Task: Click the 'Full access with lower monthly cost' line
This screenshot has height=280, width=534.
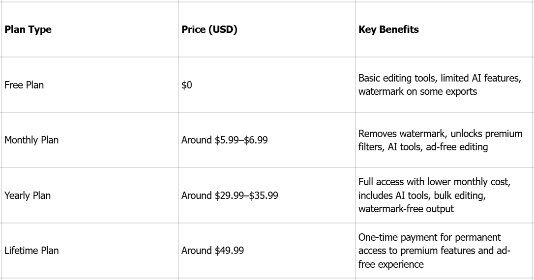Action: coord(435,182)
